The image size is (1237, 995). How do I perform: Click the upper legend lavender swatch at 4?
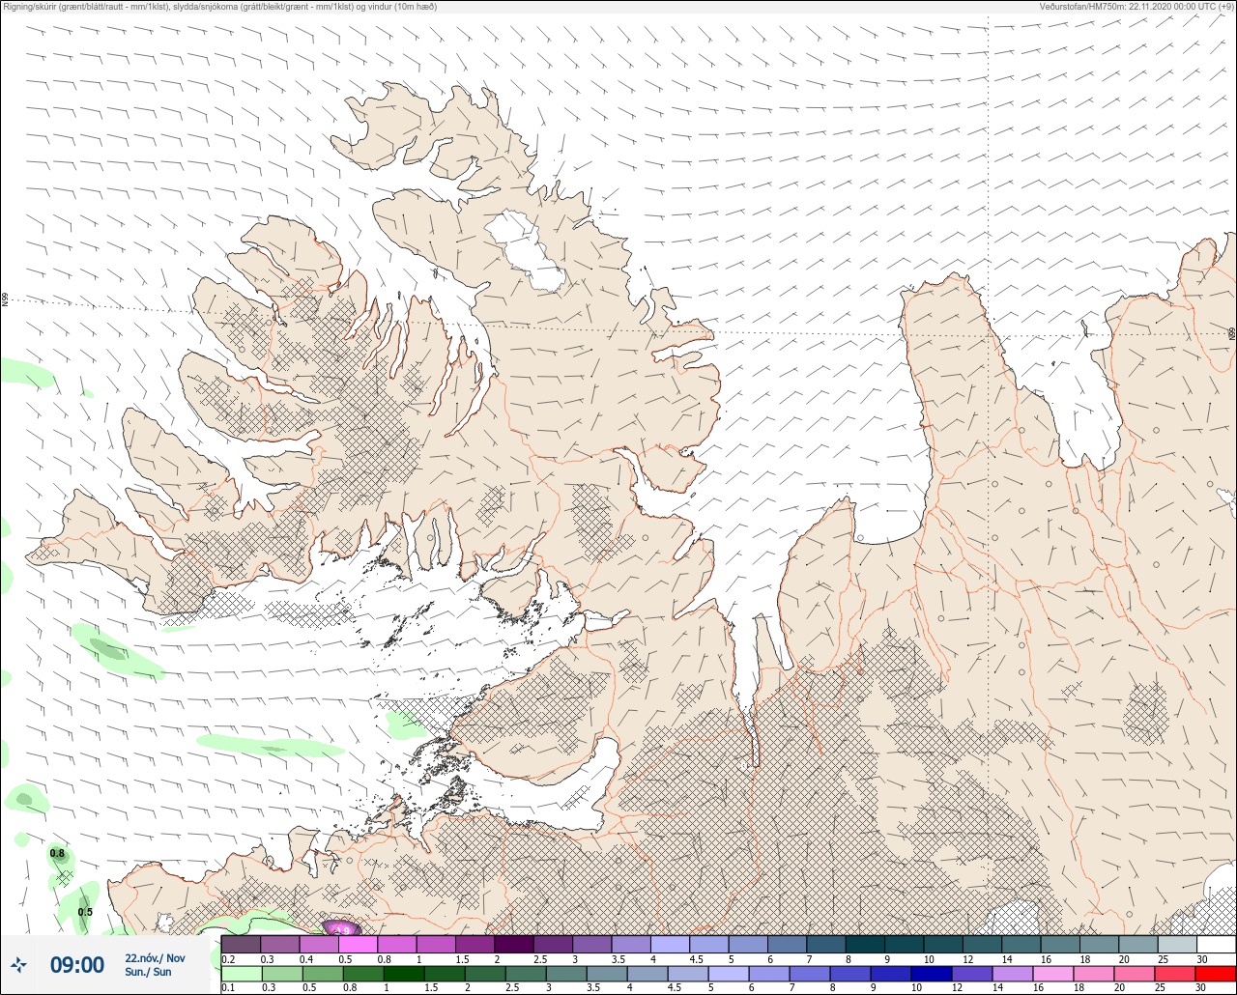pos(670,944)
